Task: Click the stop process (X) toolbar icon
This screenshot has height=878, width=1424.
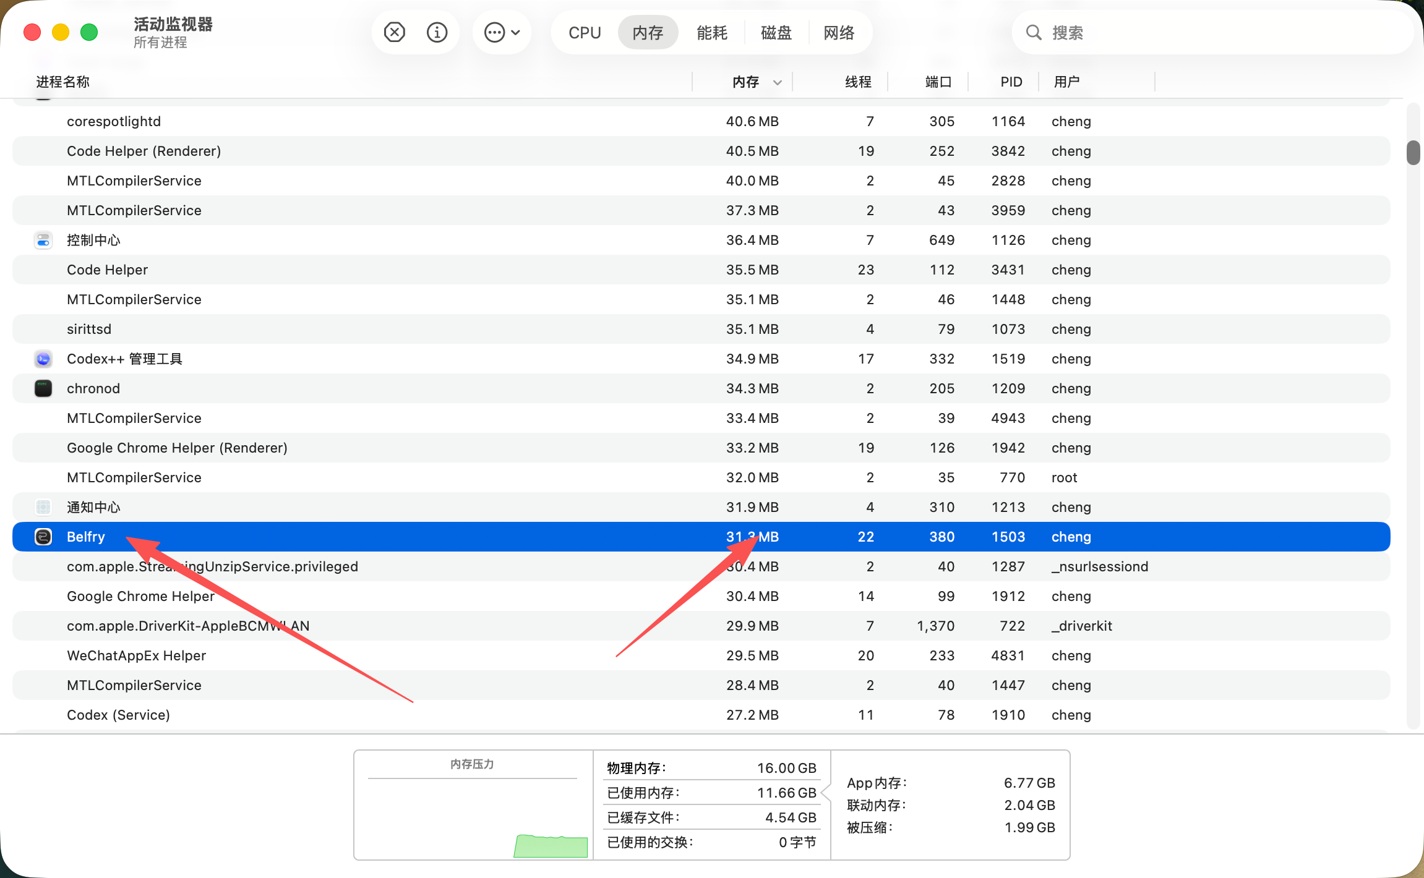Action: 394,32
